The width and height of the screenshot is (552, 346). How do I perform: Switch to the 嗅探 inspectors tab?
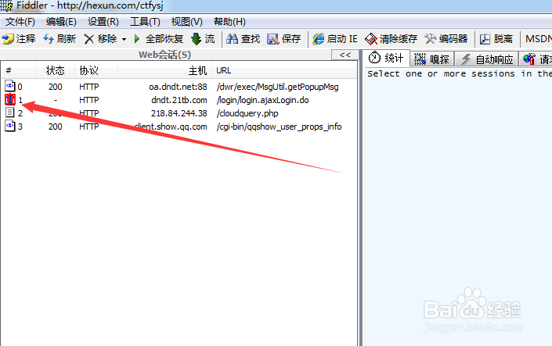pyautogui.click(x=432, y=59)
